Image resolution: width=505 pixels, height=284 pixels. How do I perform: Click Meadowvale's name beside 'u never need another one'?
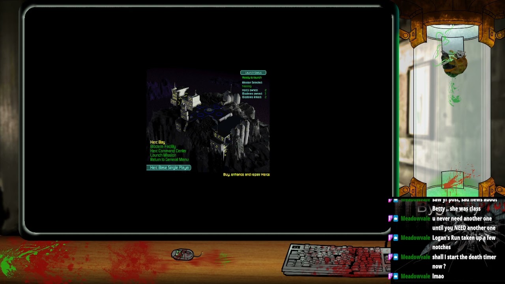(415, 219)
